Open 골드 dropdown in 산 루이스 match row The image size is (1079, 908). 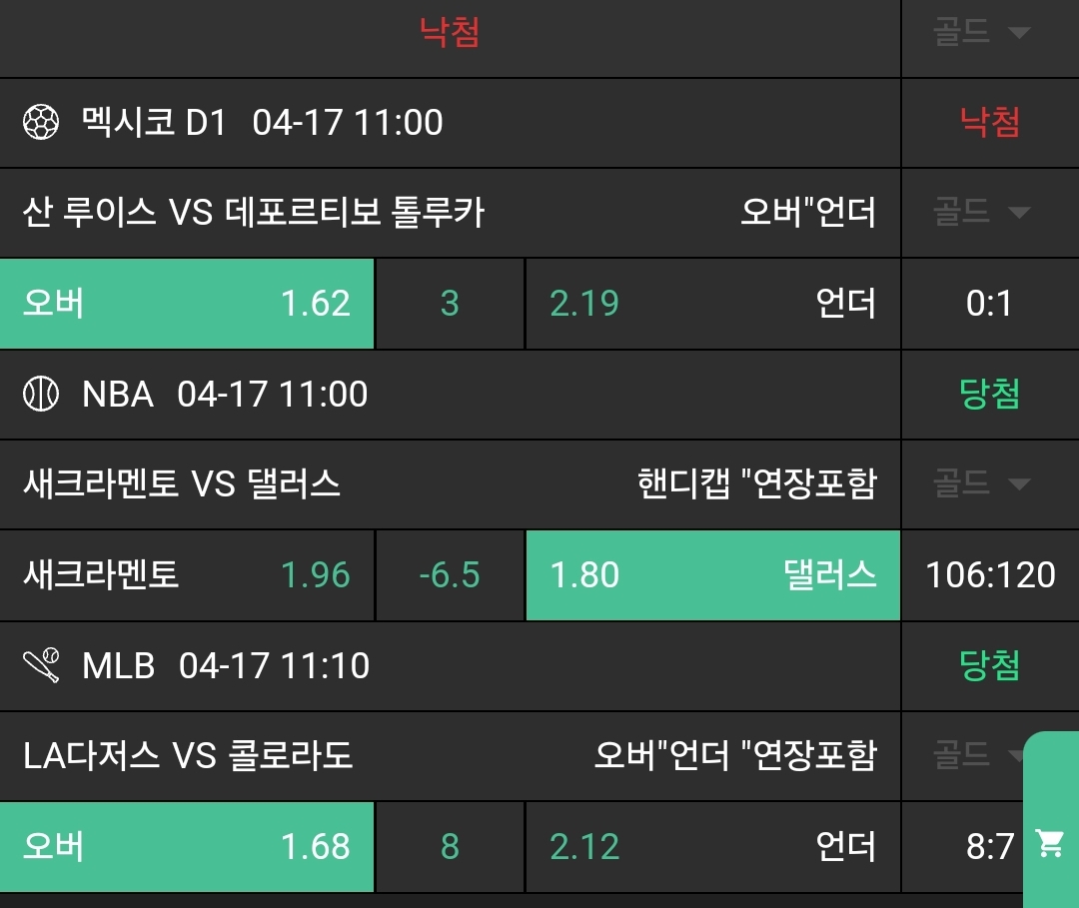click(981, 212)
